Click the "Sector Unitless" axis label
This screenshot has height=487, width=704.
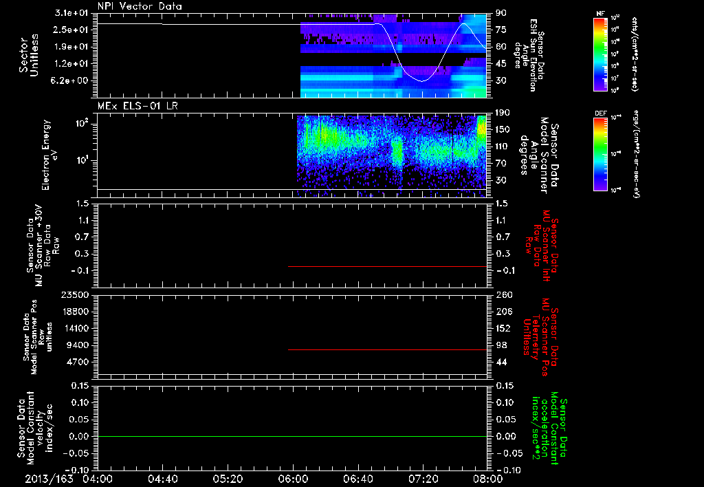(29, 55)
